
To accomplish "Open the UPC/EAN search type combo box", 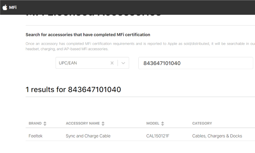I will tap(92, 63).
